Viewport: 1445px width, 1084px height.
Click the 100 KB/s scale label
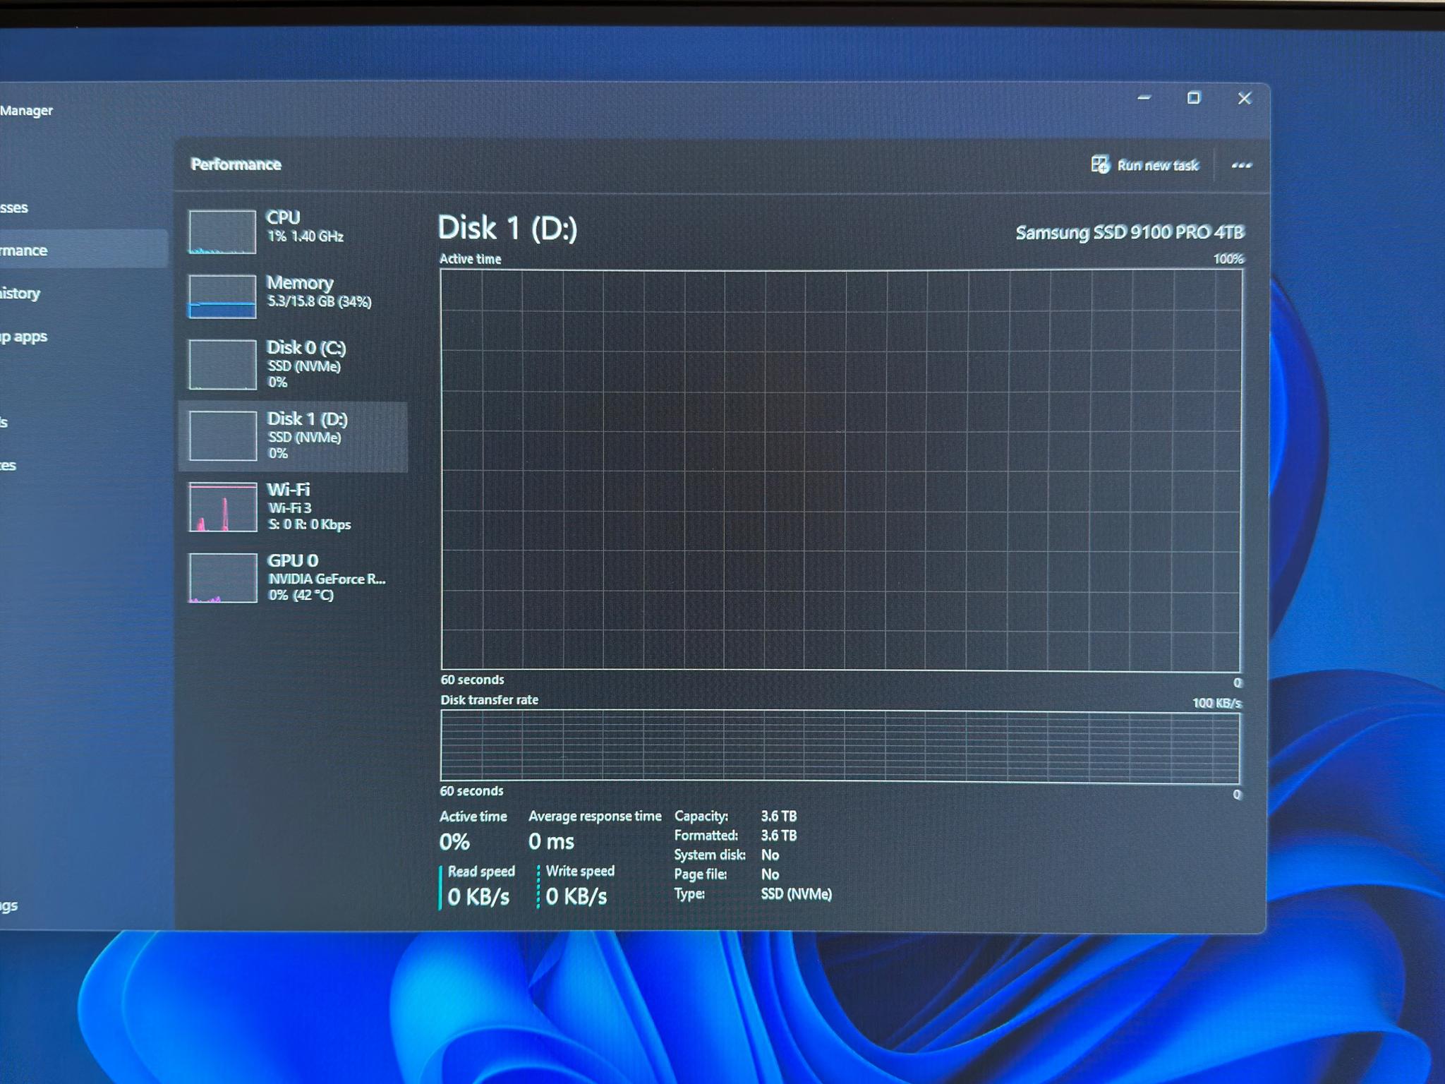1216,703
